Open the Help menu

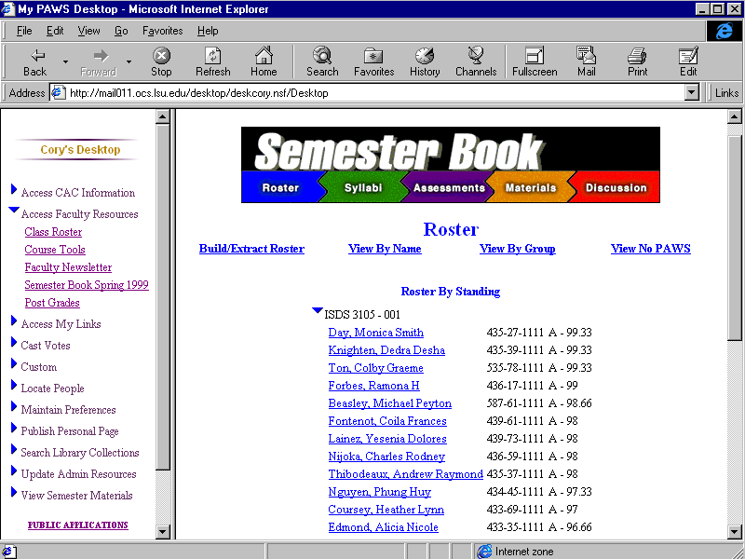(x=208, y=31)
